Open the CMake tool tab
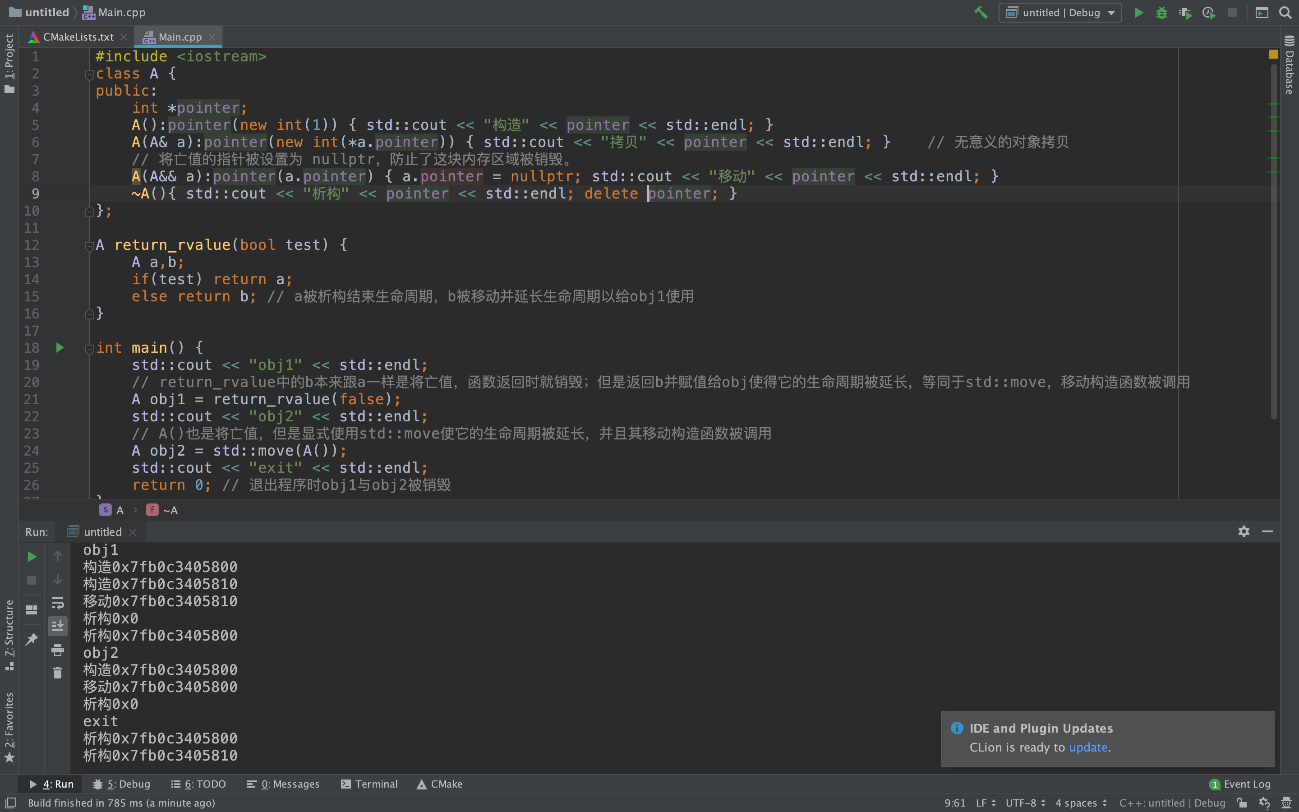Screen dimensions: 1299x812 click(440, 784)
